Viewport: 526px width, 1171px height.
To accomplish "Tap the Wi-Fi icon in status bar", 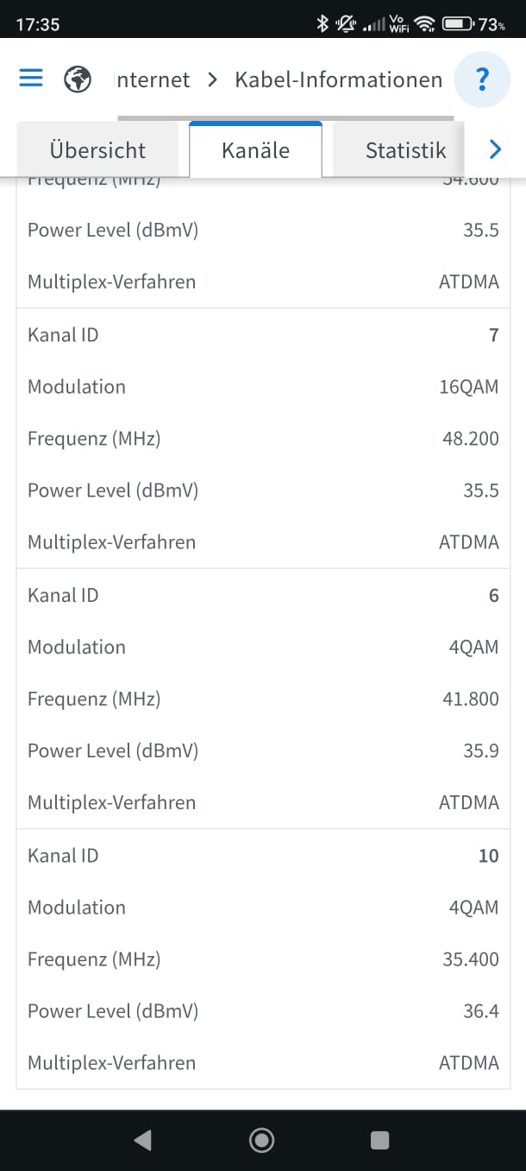I will point(423,24).
